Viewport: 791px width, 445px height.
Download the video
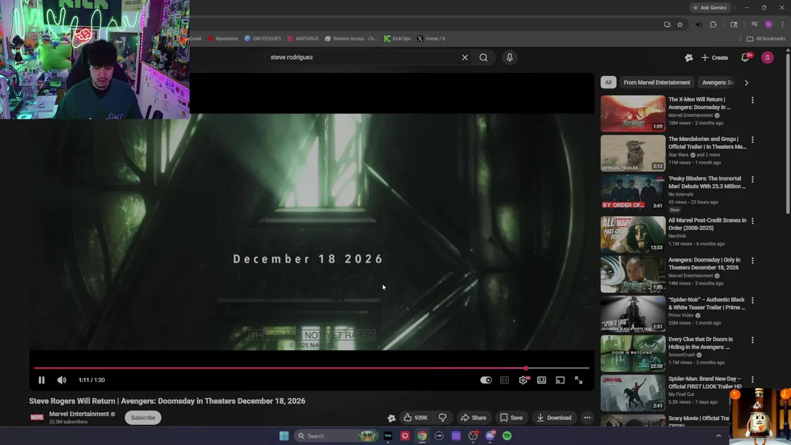tap(554, 418)
